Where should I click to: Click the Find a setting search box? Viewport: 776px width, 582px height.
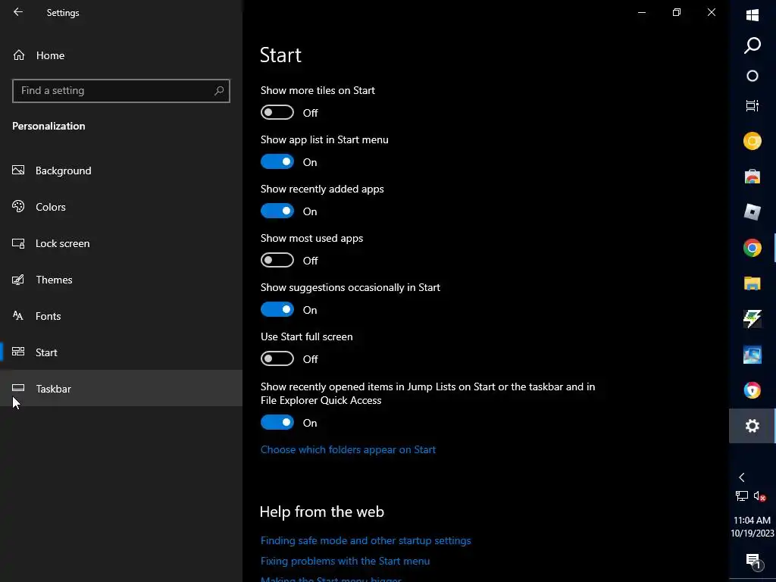[114, 90]
